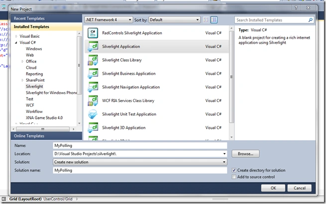Select Silverlight Navigation Application template name
This screenshot has height=204, width=326.
(x=131, y=87)
